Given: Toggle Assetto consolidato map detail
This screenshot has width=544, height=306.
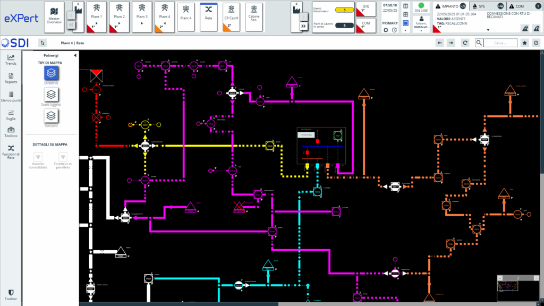Looking at the screenshot, I should point(38,157).
